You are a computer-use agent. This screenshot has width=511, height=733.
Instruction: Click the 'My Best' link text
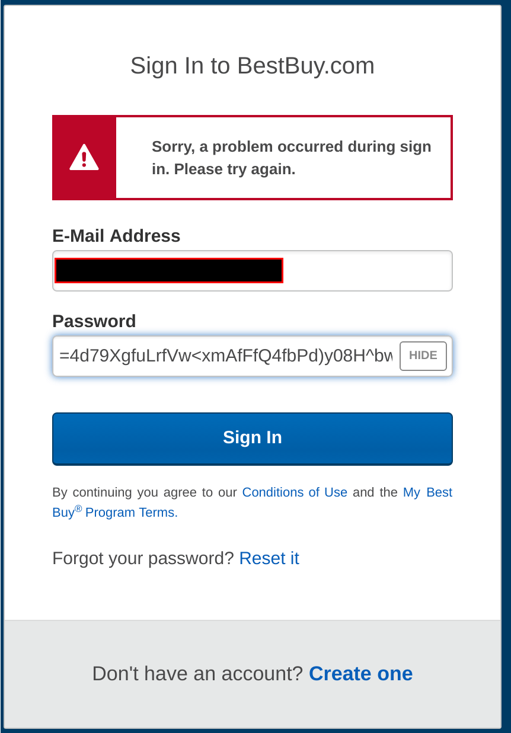click(427, 492)
